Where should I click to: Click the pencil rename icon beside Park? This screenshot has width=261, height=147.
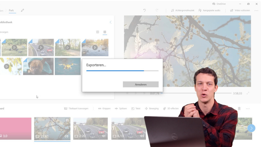point(22,10)
